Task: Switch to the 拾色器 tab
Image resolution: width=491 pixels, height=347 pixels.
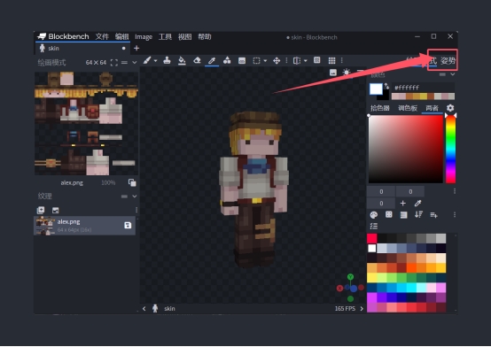Action: (380, 108)
